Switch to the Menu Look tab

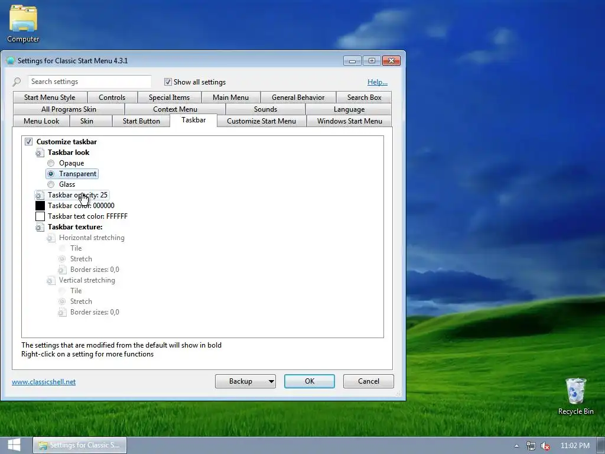pos(41,121)
